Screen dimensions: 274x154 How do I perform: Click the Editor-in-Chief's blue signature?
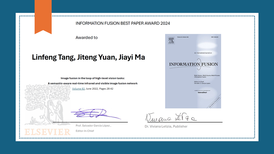point(95,114)
